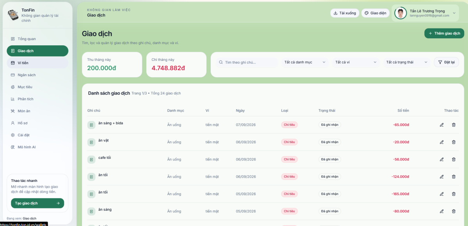Viewport: 468px width, 226px height.
Task: Open Ví tiền in the sidebar
Action: tap(37, 63)
